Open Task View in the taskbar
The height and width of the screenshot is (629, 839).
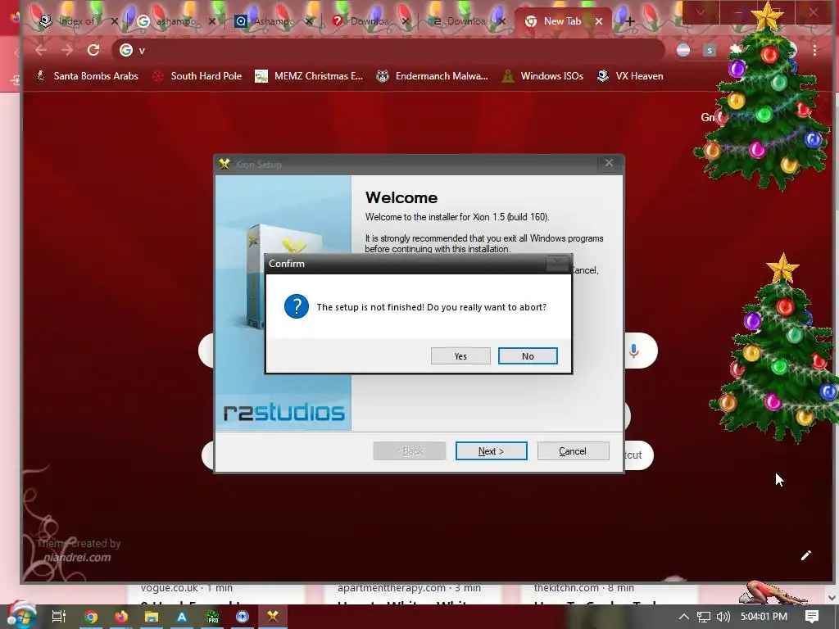pos(58,617)
